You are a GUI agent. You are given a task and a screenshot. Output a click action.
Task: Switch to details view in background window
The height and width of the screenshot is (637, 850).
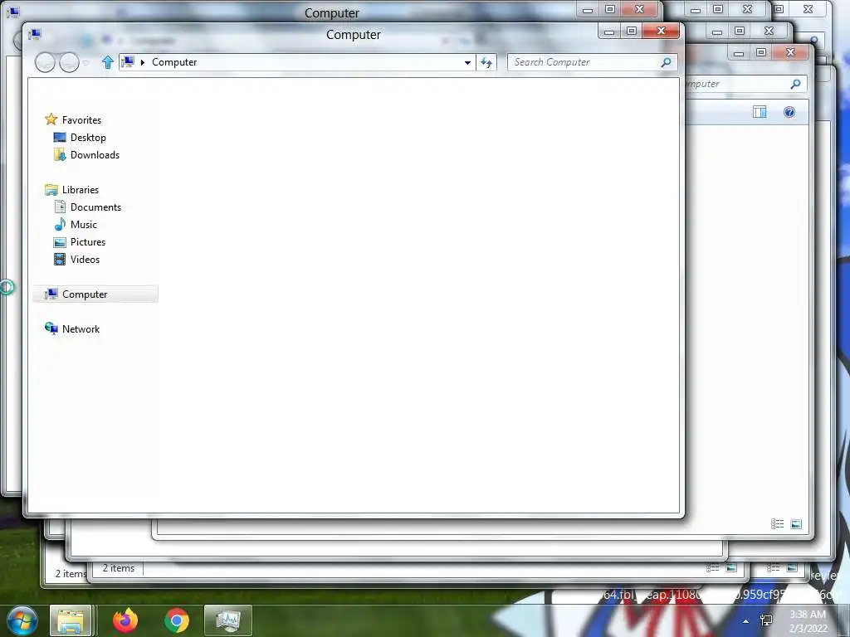tap(777, 524)
